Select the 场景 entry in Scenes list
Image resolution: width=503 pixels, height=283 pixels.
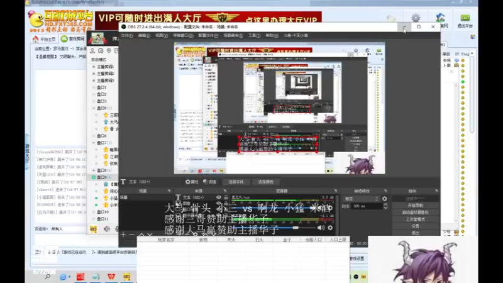click(x=146, y=197)
